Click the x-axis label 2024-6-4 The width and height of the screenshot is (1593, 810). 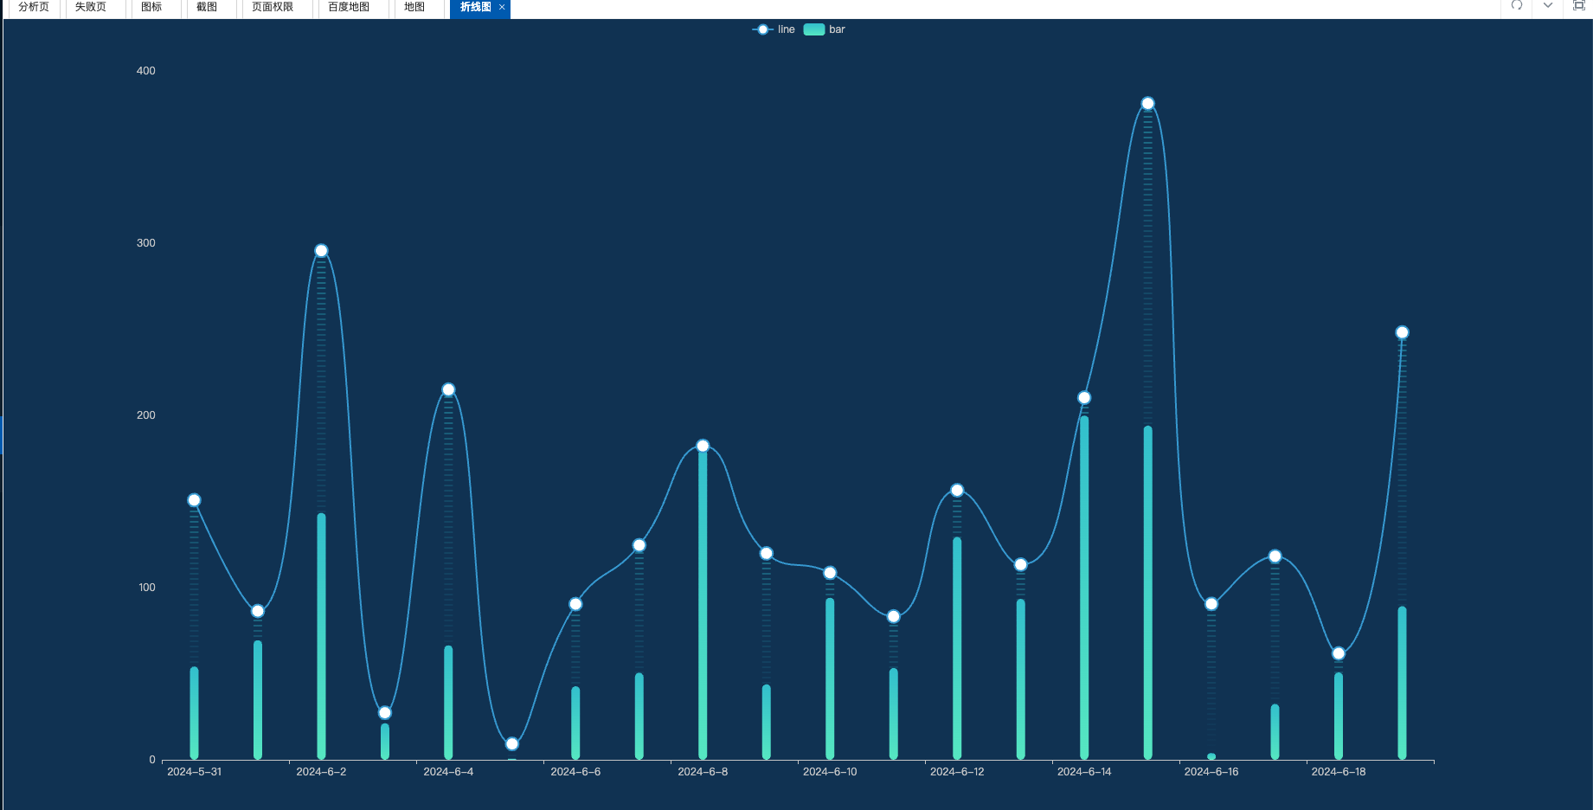(x=448, y=772)
